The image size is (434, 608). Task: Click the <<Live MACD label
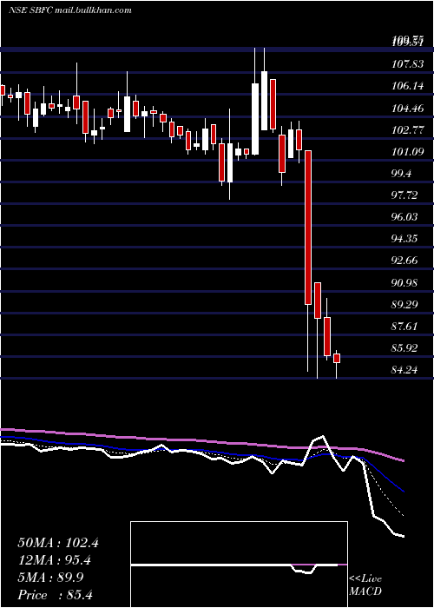[x=365, y=585]
